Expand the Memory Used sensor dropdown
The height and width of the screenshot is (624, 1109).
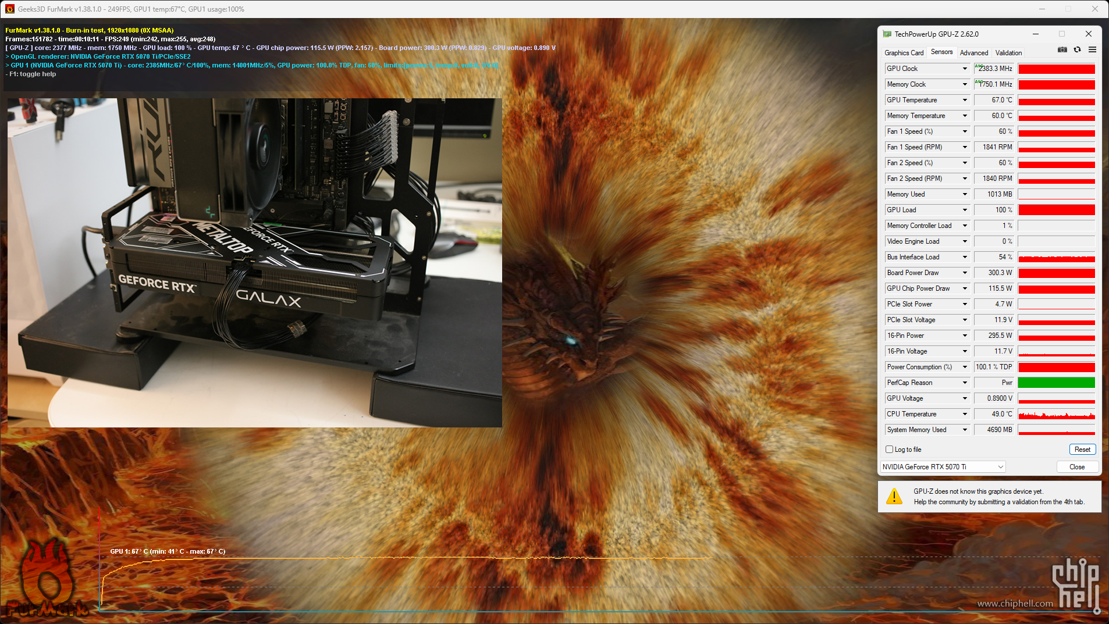pyautogui.click(x=965, y=194)
